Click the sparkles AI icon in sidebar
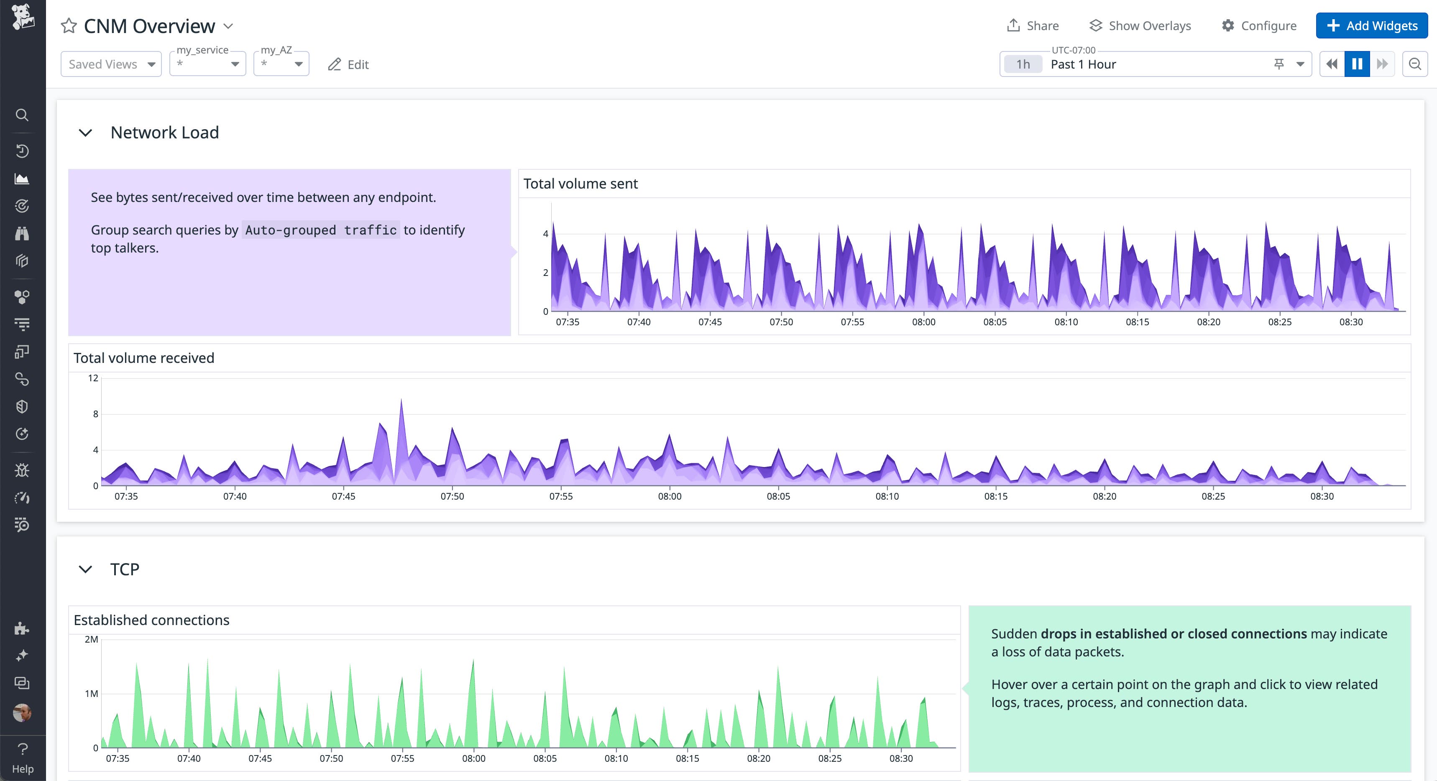The image size is (1437, 781). [22, 654]
